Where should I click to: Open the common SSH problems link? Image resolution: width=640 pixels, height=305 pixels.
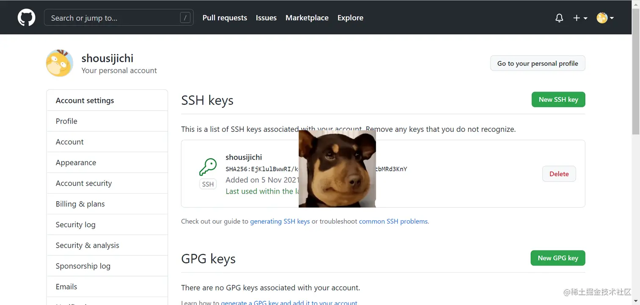click(393, 221)
